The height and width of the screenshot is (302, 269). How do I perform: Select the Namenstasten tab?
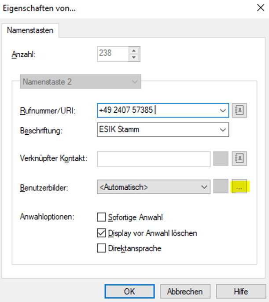[x=31, y=30]
